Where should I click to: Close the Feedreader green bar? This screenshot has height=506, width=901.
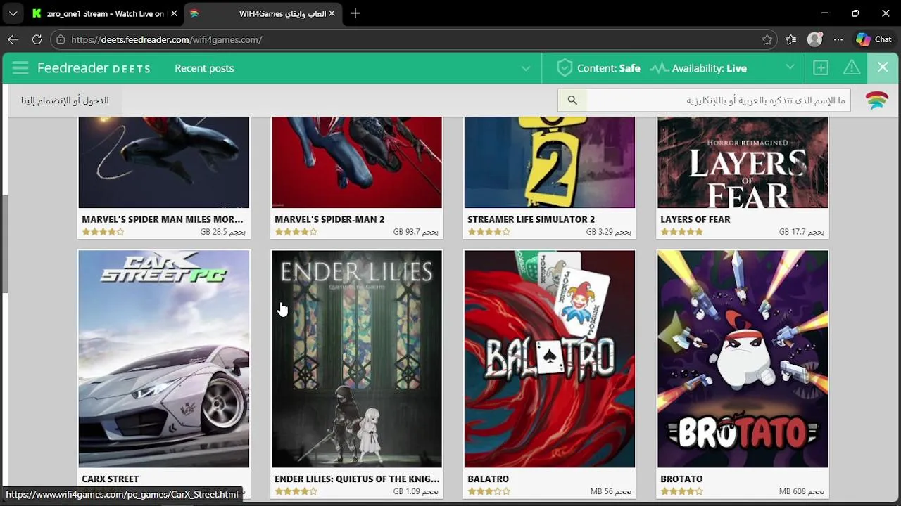pos(883,68)
